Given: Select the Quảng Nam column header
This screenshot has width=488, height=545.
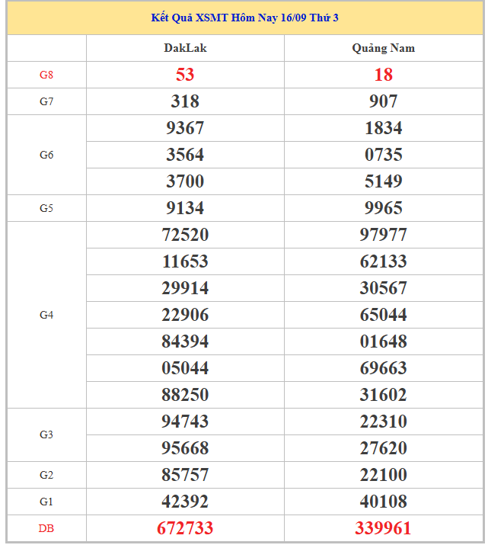Looking at the screenshot, I should point(383,48).
